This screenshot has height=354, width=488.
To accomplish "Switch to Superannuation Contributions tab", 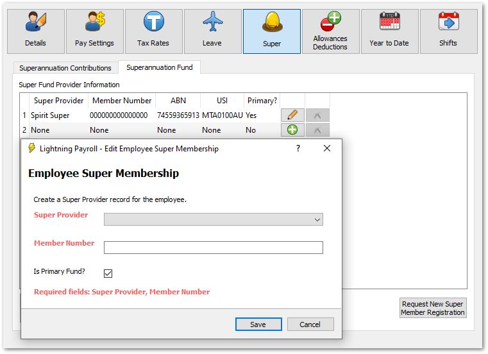I will [65, 68].
